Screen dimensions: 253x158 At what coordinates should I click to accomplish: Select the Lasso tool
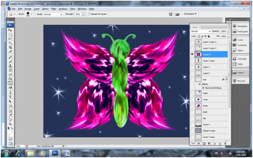click(x=10, y=39)
